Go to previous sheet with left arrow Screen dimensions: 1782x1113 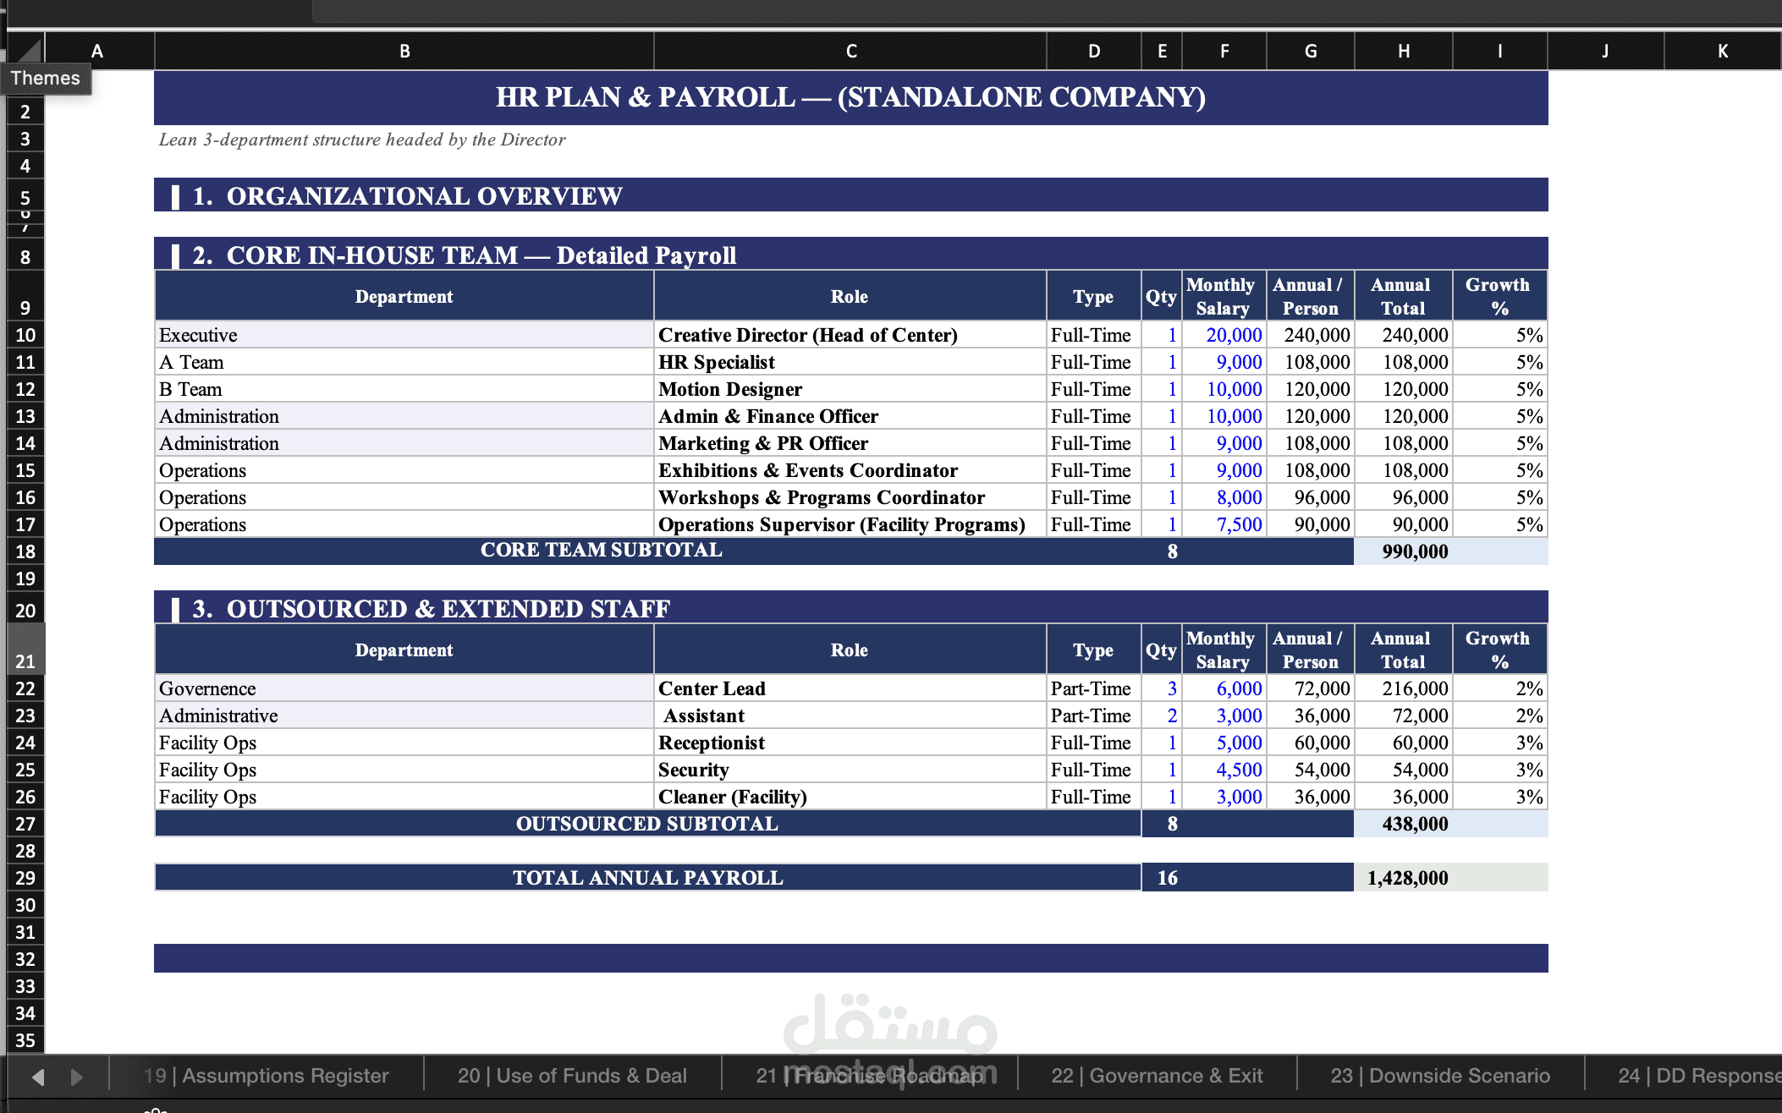pyautogui.click(x=38, y=1077)
